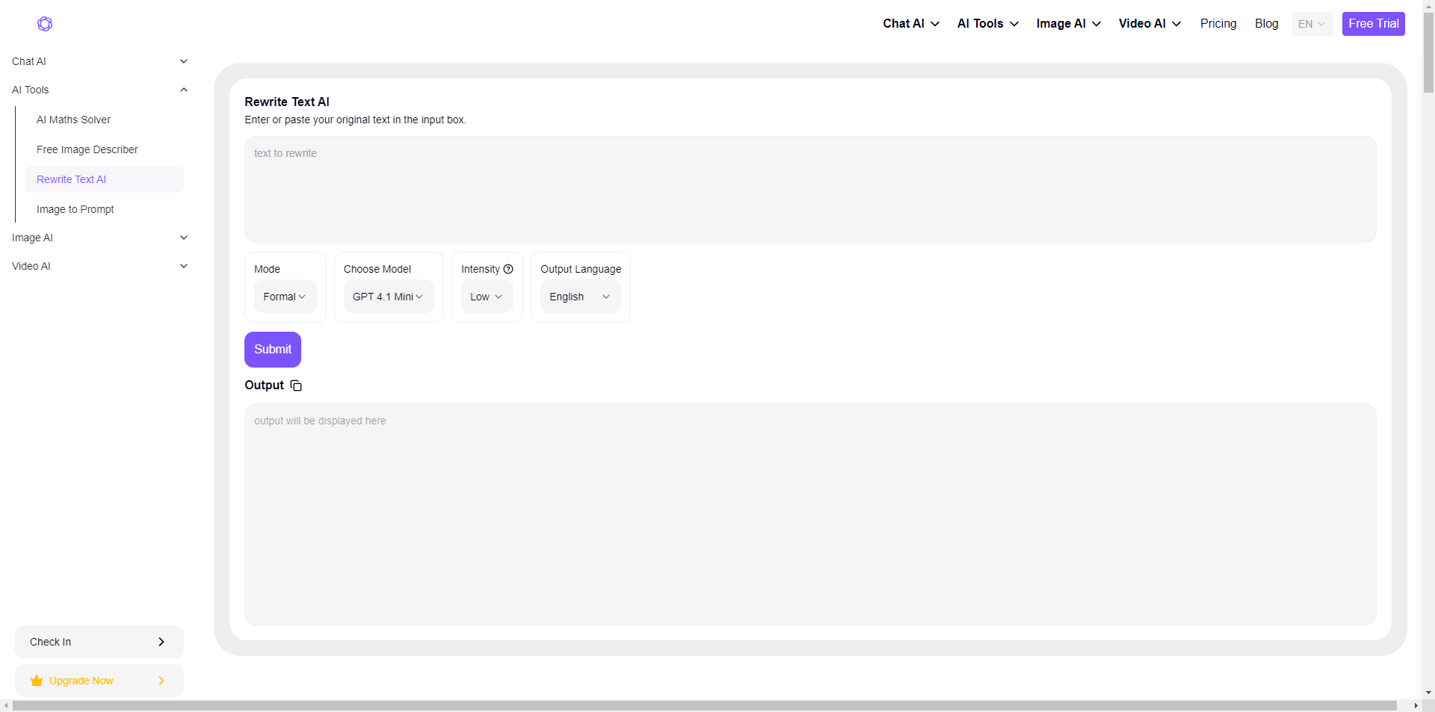This screenshot has height=712, width=1435.
Task: Open the Intensity dropdown set to Low
Action: (487, 297)
